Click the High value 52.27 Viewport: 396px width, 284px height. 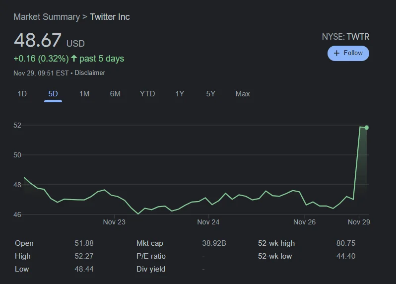[x=84, y=256]
